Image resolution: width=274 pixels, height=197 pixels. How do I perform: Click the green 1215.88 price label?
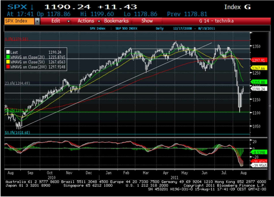[x=259, y=82]
